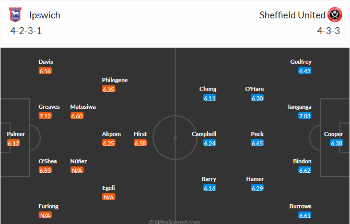Select Tanganga rating badge 7.08

[x=305, y=116]
